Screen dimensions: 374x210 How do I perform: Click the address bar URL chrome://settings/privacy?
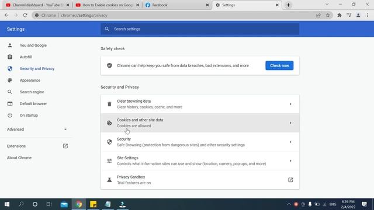coord(84,15)
